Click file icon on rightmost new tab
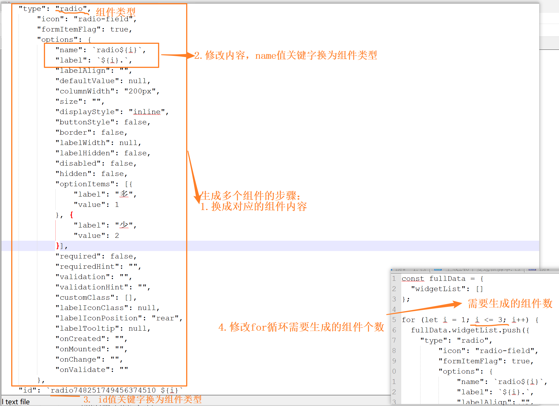559x406 pixels. (532, 269)
